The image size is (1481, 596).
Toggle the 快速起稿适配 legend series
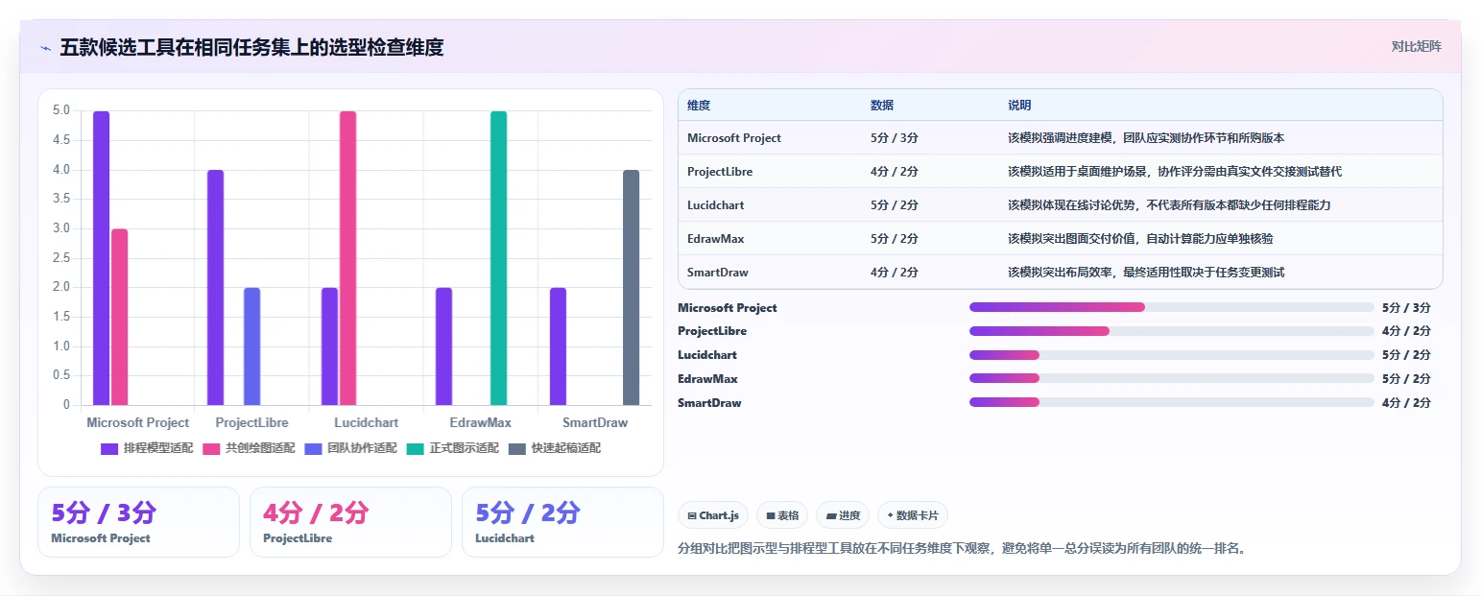[x=554, y=448]
